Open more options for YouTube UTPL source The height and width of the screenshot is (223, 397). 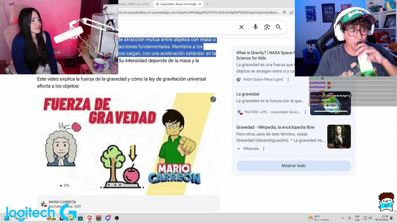tap(305, 112)
